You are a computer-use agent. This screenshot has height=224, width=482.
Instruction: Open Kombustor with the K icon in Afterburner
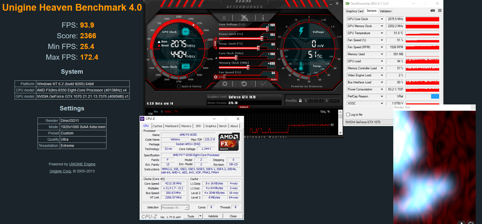224,18
